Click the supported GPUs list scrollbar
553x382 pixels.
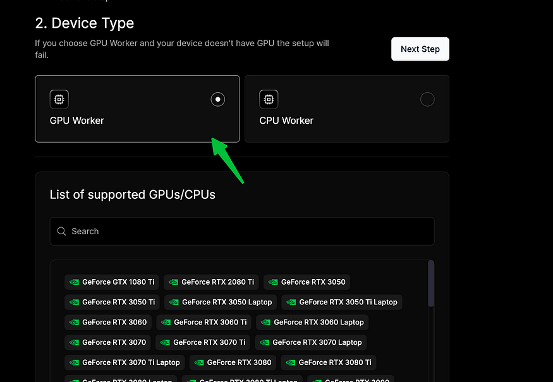click(431, 284)
